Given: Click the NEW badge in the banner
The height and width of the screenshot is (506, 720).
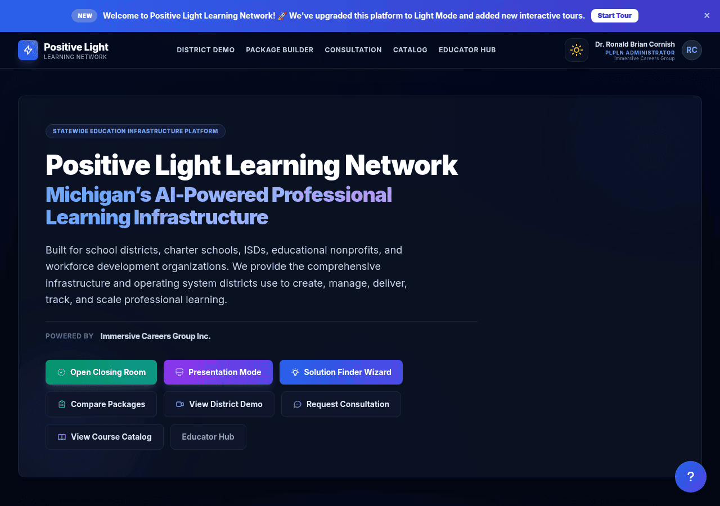Looking at the screenshot, I should 84,16.
